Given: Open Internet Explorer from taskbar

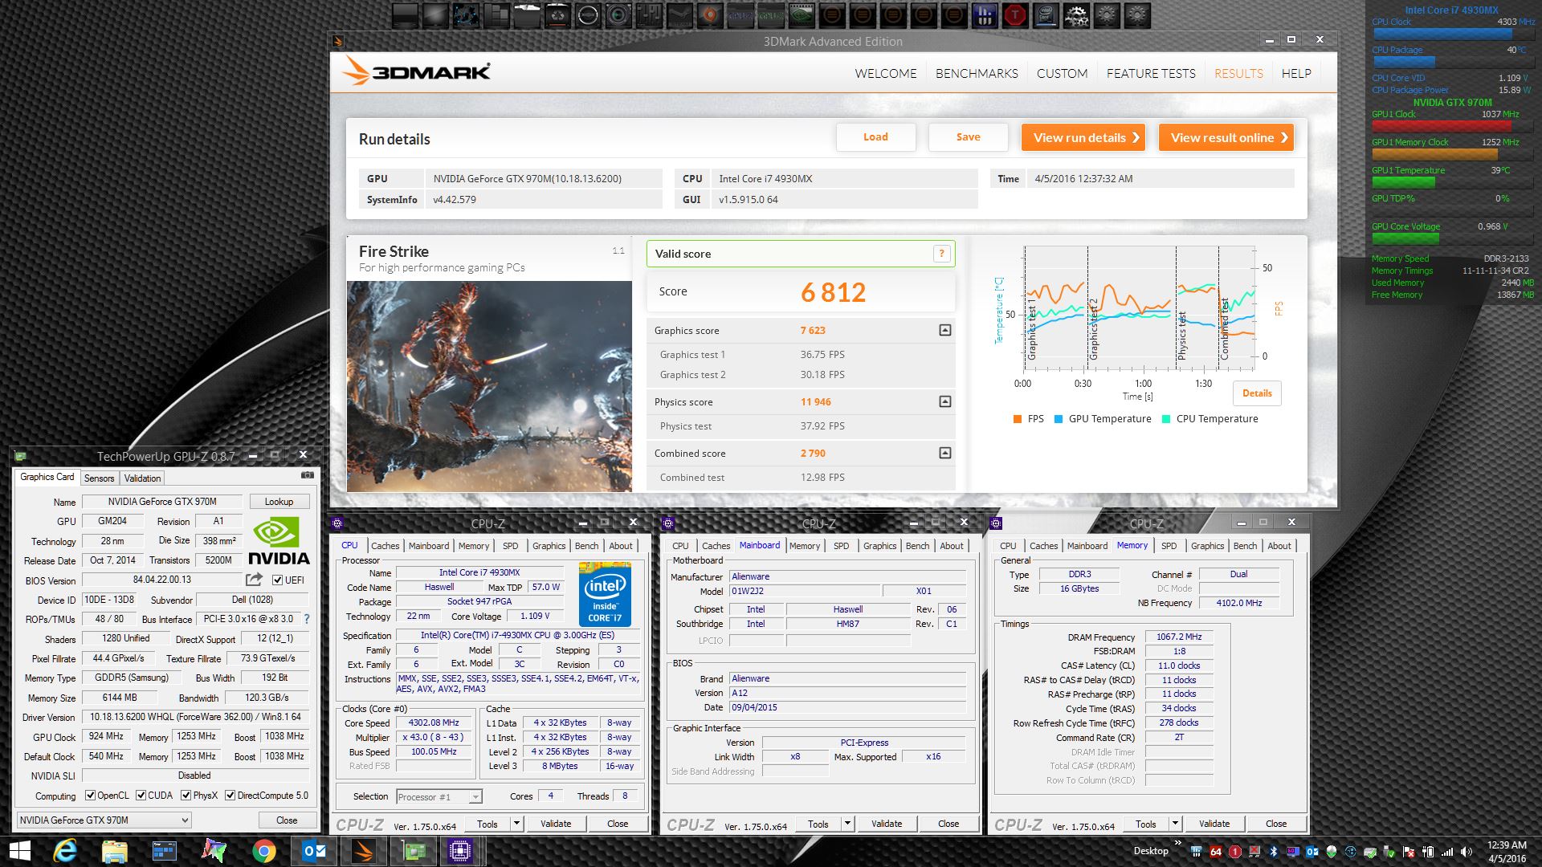Looking at the screenshot, I should pos(64,850).
